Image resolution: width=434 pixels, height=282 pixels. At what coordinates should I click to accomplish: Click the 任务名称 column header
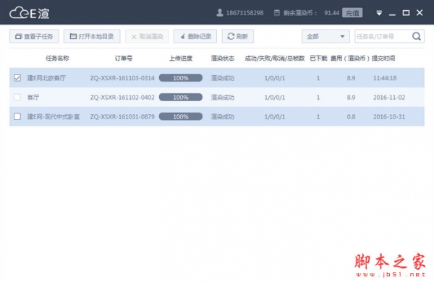tap(57, 58)
